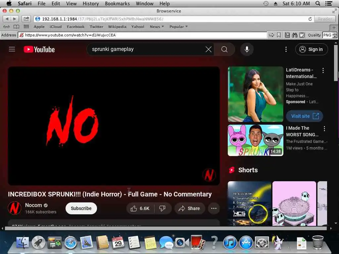Step the Quality selector down
339x254 pixels.
[335, 36]
